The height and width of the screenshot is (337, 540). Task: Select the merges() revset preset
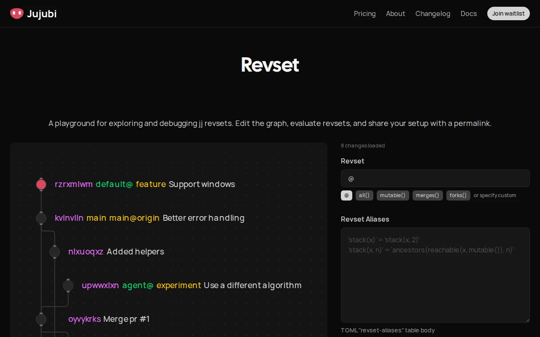428,195
